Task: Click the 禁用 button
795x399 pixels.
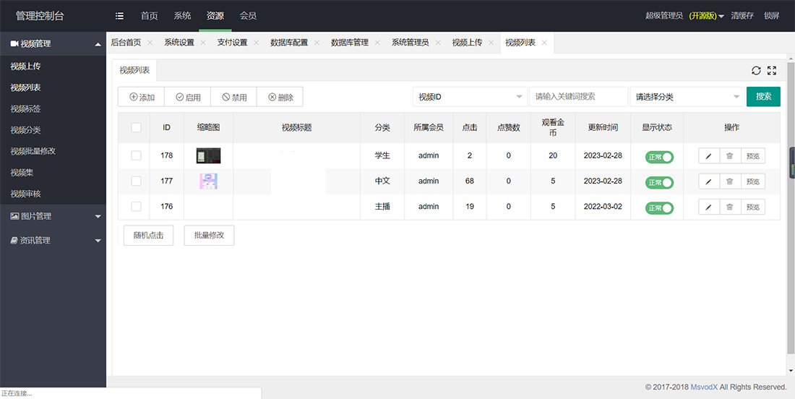Action: [x=233, y=97]
